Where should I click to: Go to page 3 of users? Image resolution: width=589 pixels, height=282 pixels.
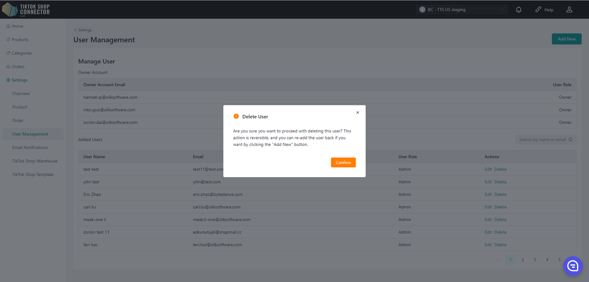click(535, 260)
